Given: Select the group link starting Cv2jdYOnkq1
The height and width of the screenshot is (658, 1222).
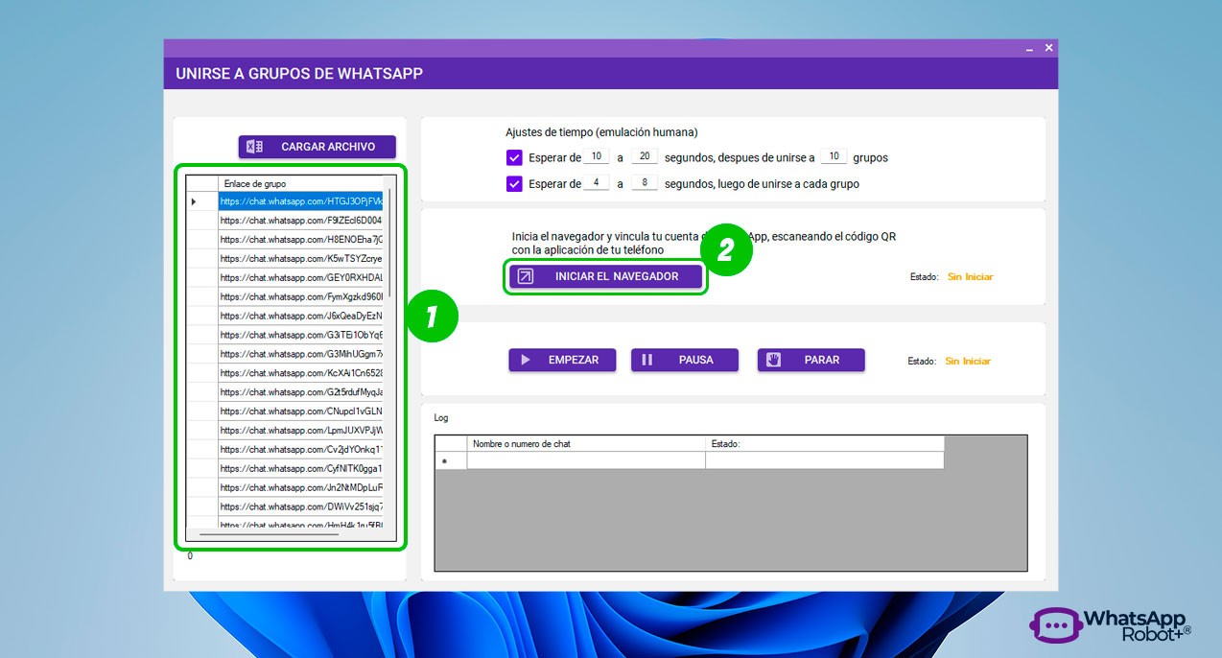Looking at the screenshot, I should 300,450.
